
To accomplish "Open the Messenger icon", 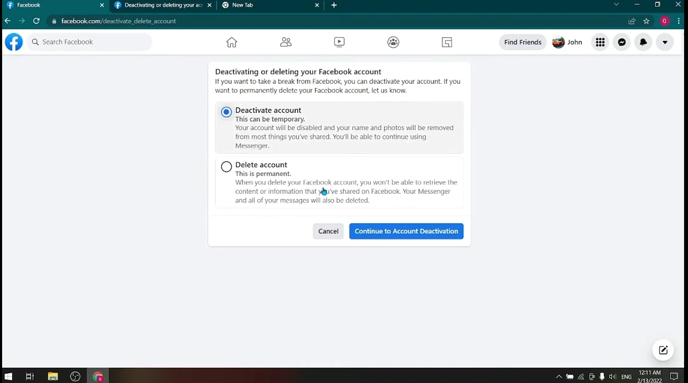I will [x=622, y=42].
